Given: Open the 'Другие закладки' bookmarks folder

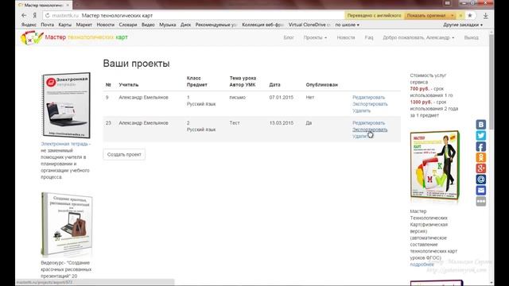Looking at the screenshot, I should [463, 25].
